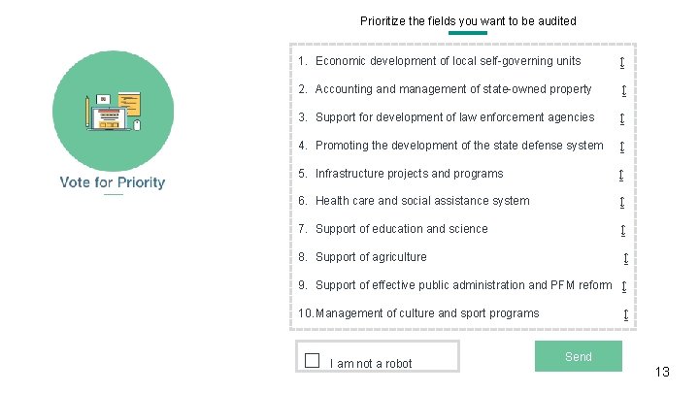Click reorder arrow for Accounting and management item
699x393 pixels.
623,91
